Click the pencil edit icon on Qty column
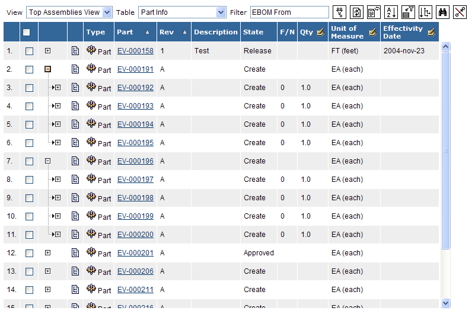This screenshot has height=314, width=475. (x=320, y=32)
